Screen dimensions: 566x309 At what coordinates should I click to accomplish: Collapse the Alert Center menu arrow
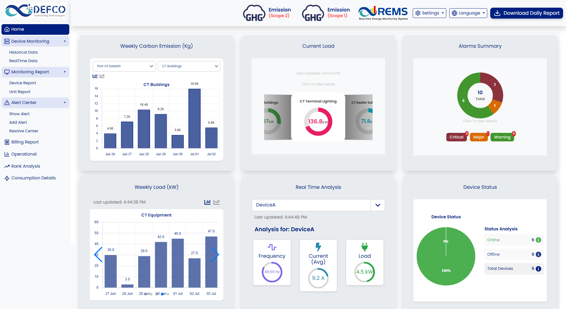(x=65, y=103)
